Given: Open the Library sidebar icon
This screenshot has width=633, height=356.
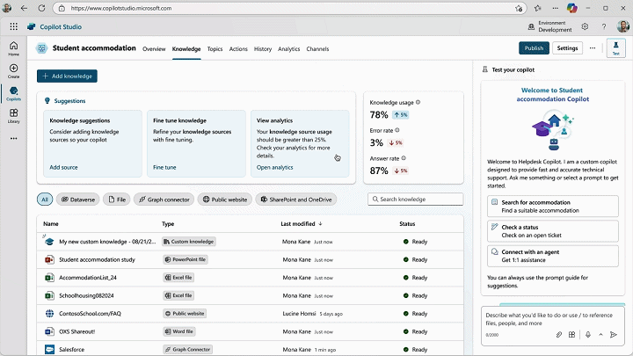Looking at the screenshot, I should click(x=13, y=114).
